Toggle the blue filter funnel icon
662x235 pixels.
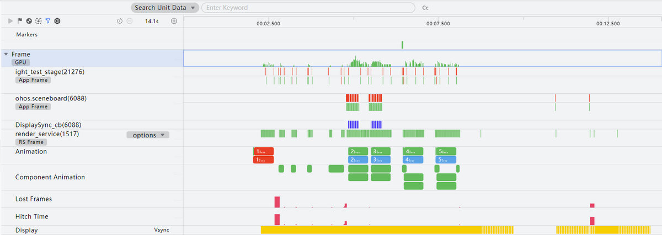pyautogui.click(x=47, y=21)
